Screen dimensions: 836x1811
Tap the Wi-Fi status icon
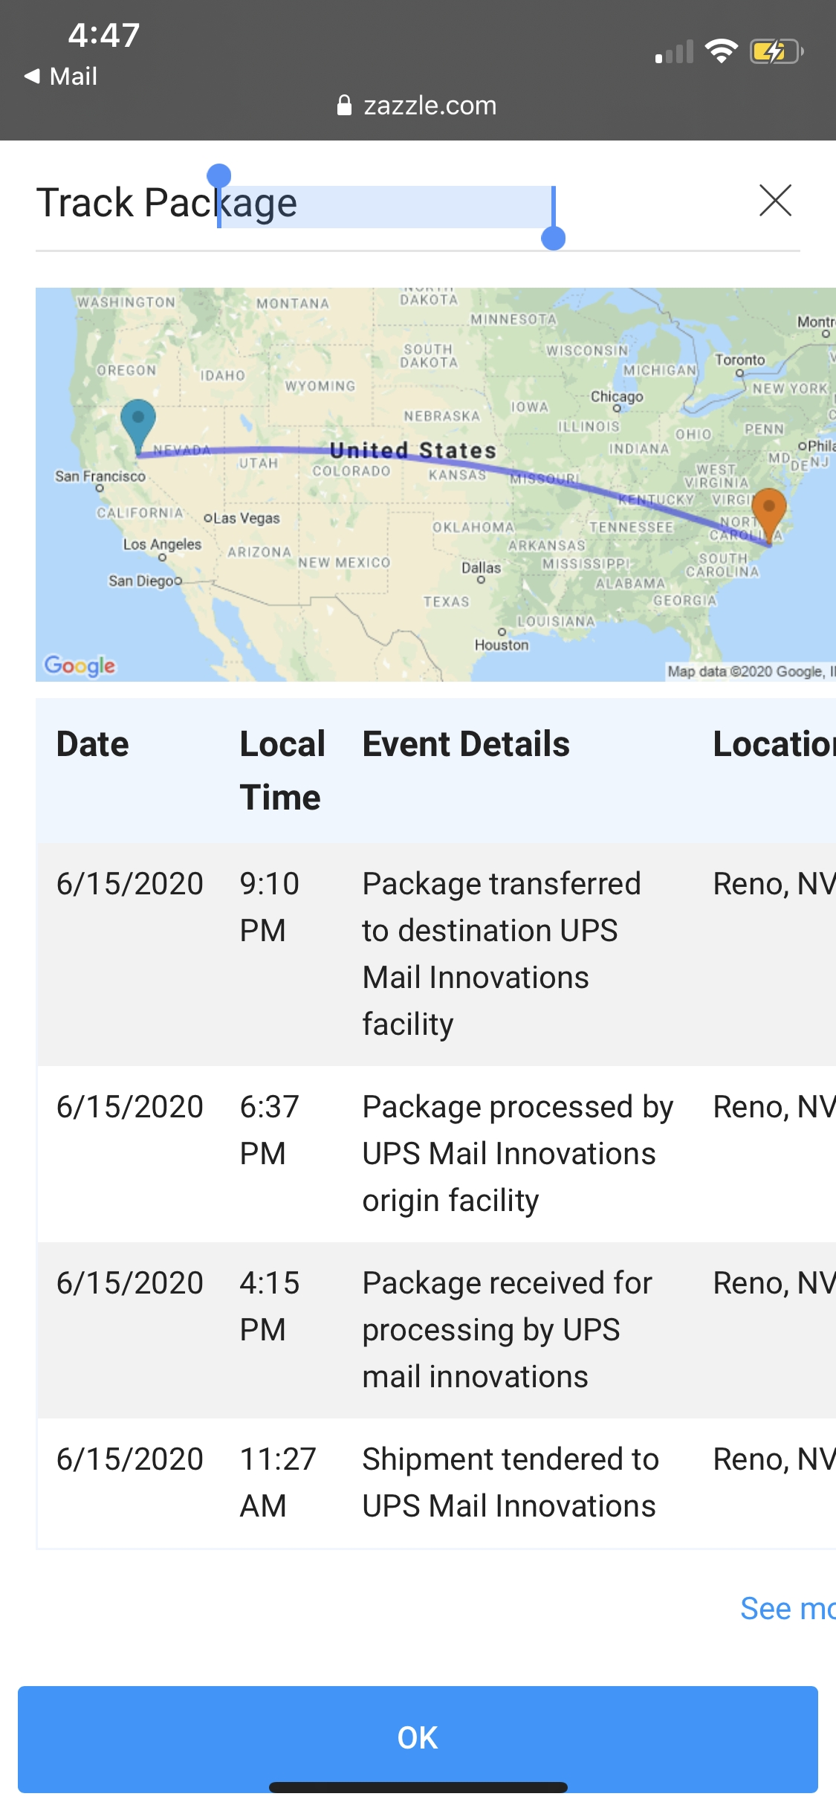pyautogui.click(x=720, y=51)
